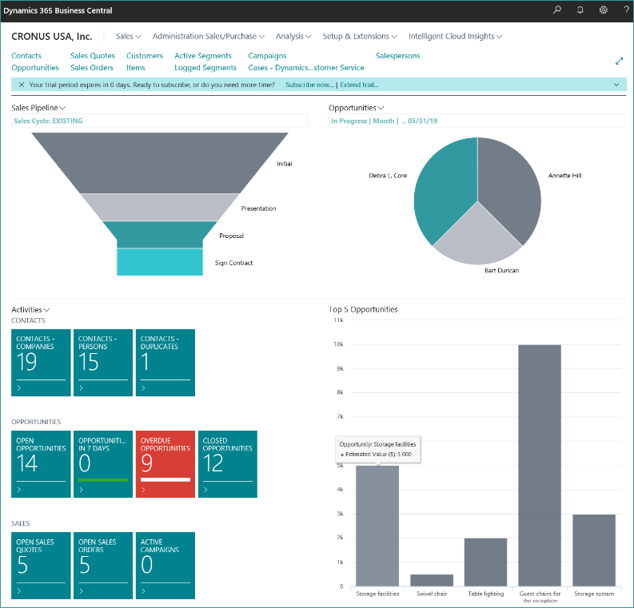This screenshot has width=634, height=608.
Task: Open Cases - Dynamics Customer Service link
Action: [x=306, y=67]
